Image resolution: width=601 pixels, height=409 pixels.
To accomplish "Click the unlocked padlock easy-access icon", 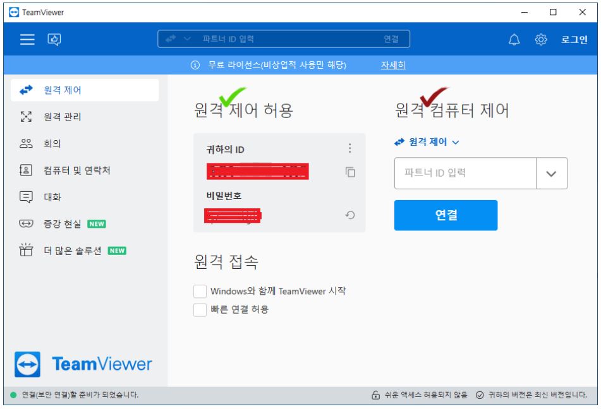I will click(x=375, y=395).
